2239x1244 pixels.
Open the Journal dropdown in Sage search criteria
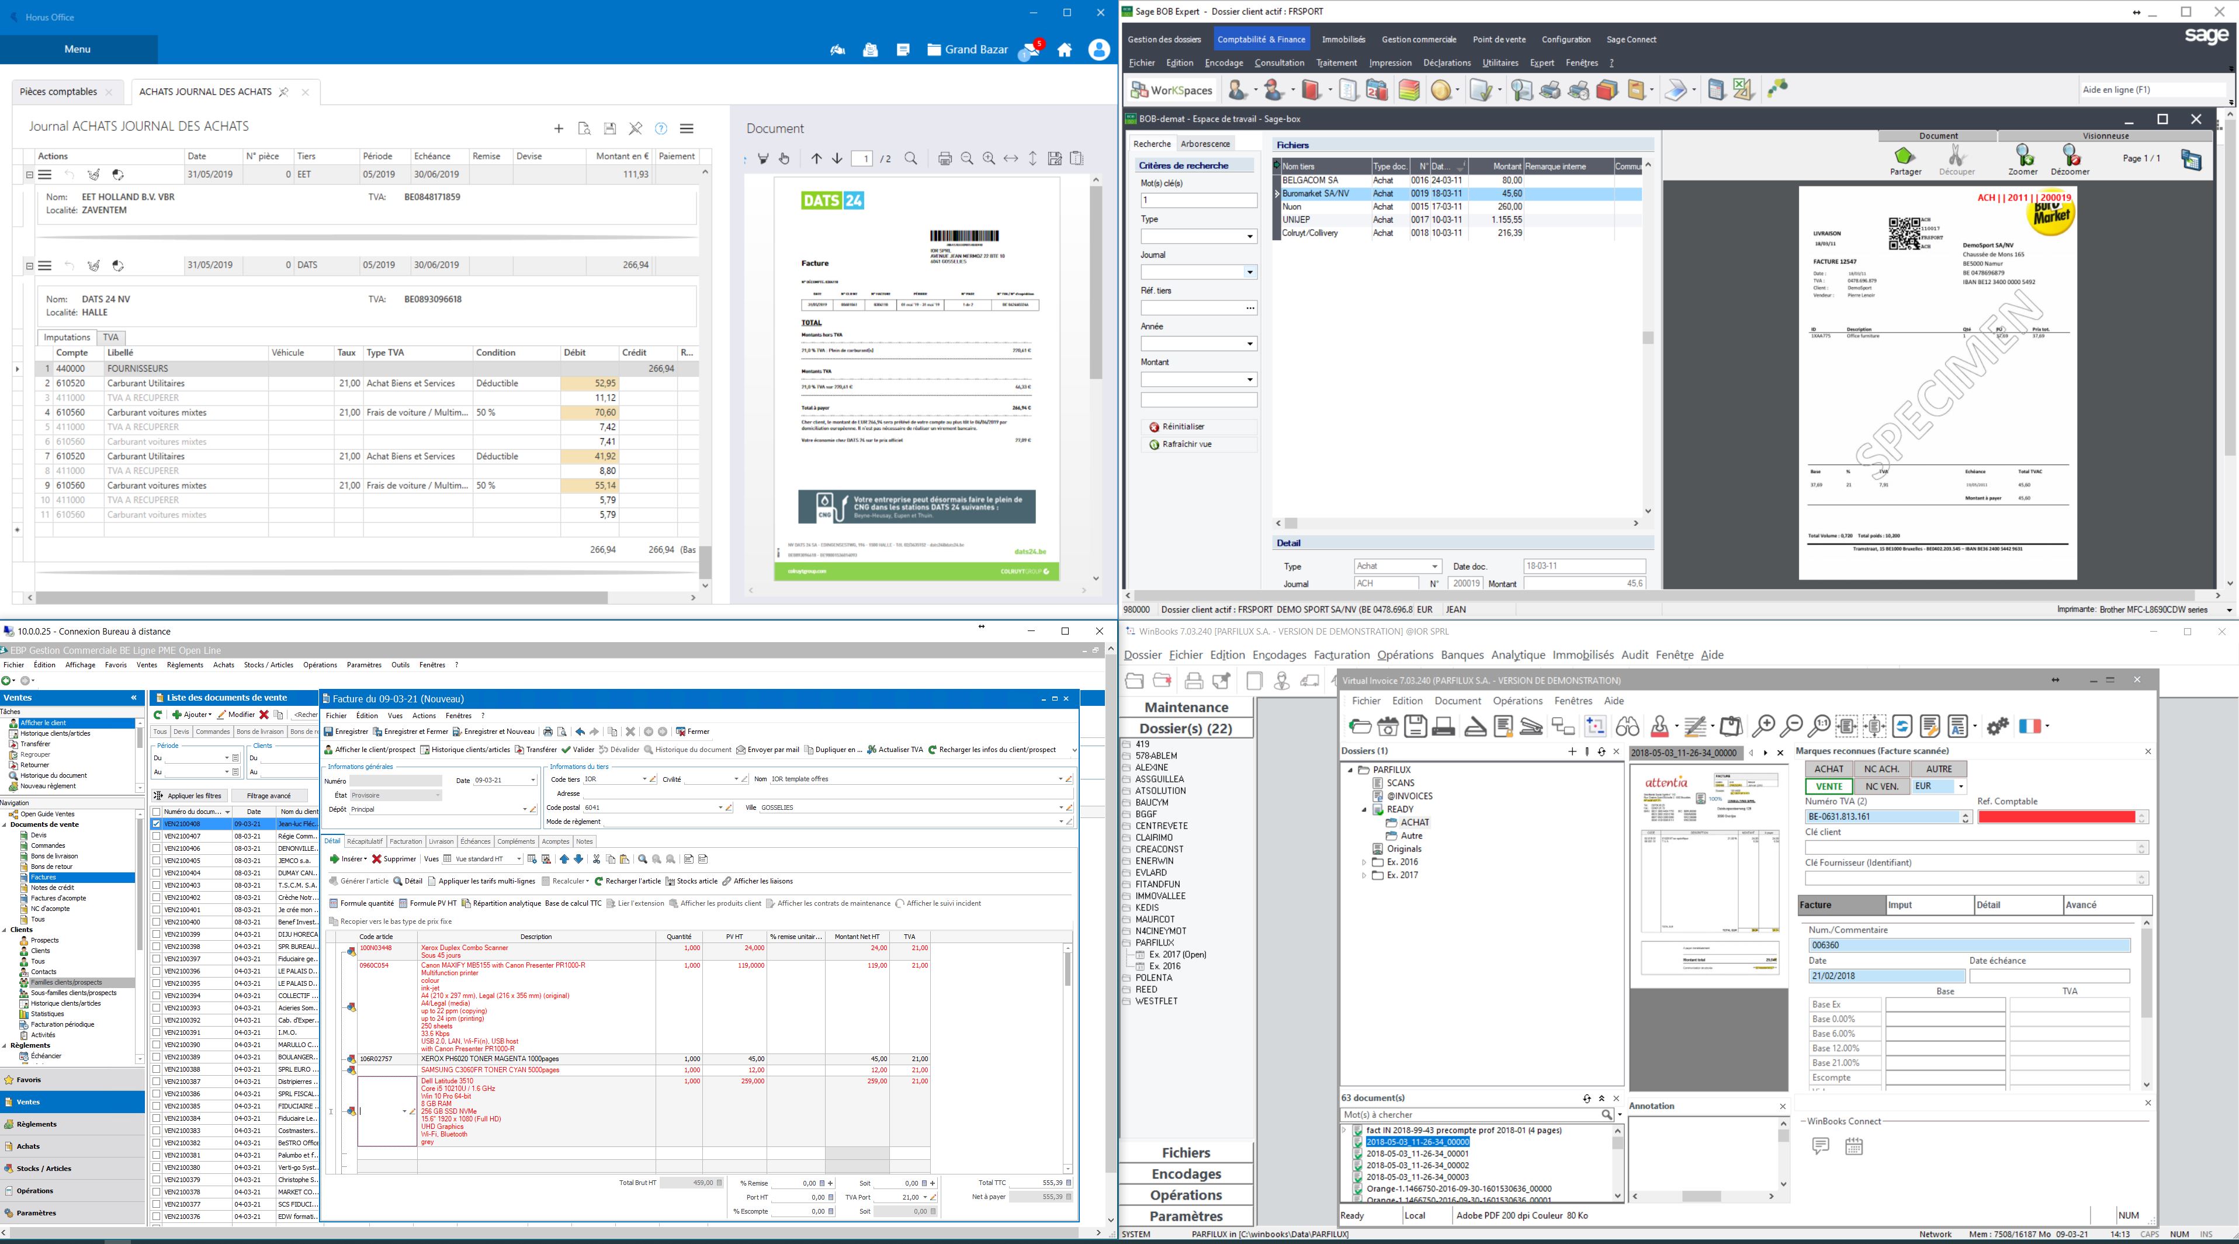tap(1250, 272)
